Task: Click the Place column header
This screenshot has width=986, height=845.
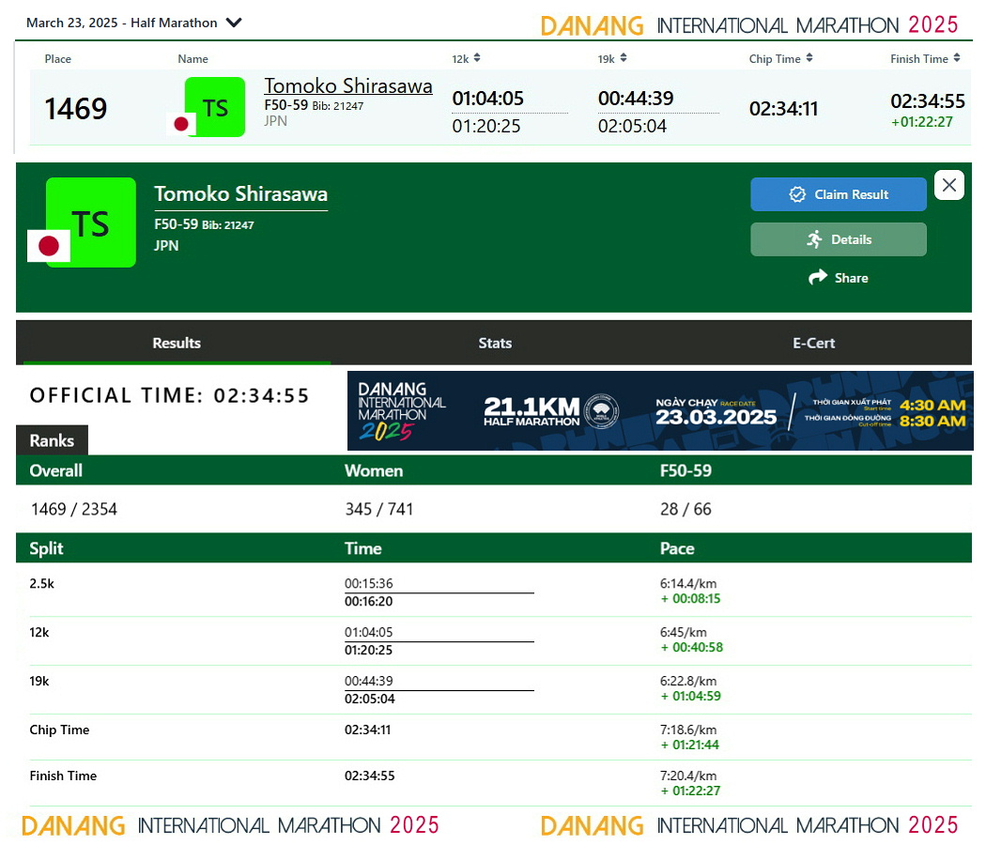Action: [58, 59]
